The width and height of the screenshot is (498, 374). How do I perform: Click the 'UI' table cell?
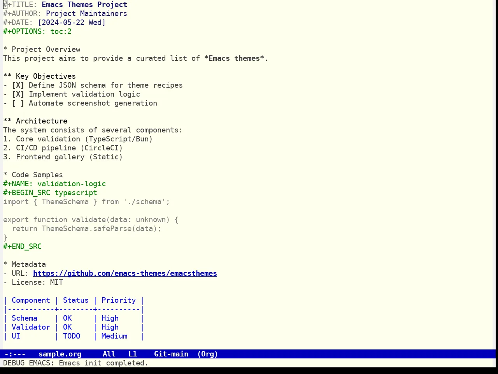pos(16,336)
